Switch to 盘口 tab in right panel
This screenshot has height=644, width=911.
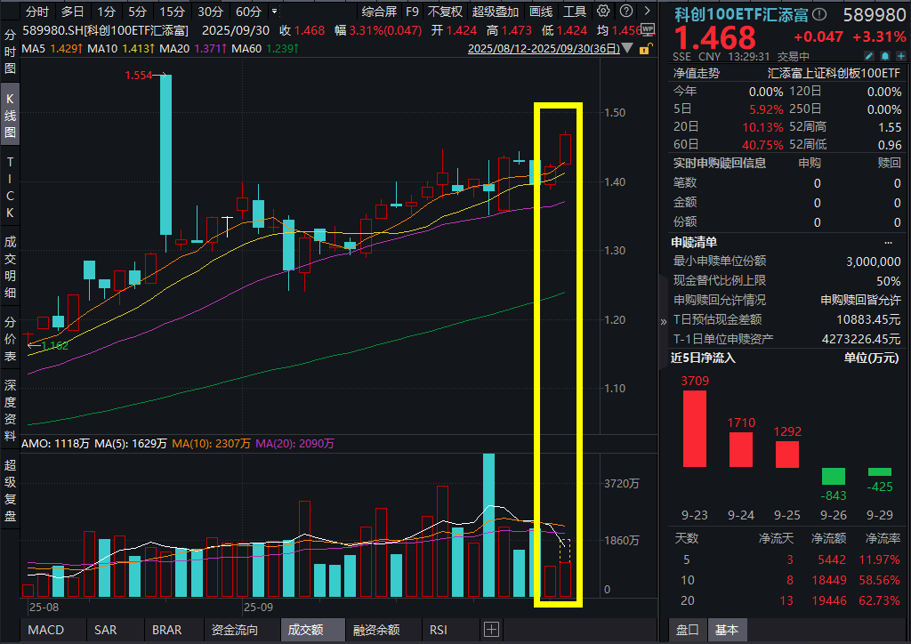point(688,630)
